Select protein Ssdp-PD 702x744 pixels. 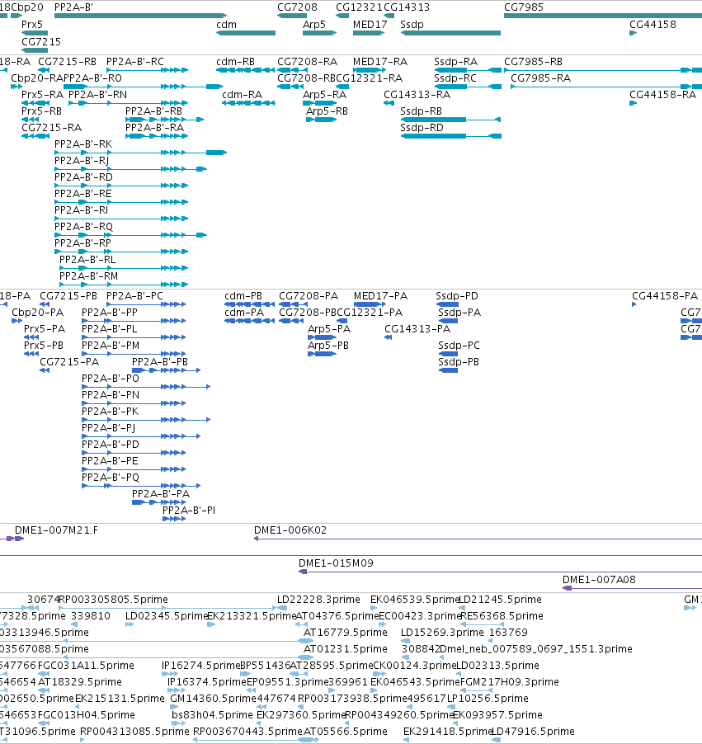pos(447,304)
